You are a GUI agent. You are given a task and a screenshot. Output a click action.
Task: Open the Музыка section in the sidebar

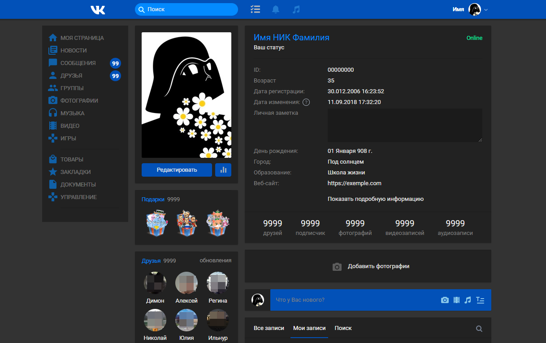(x=72, y=113)
